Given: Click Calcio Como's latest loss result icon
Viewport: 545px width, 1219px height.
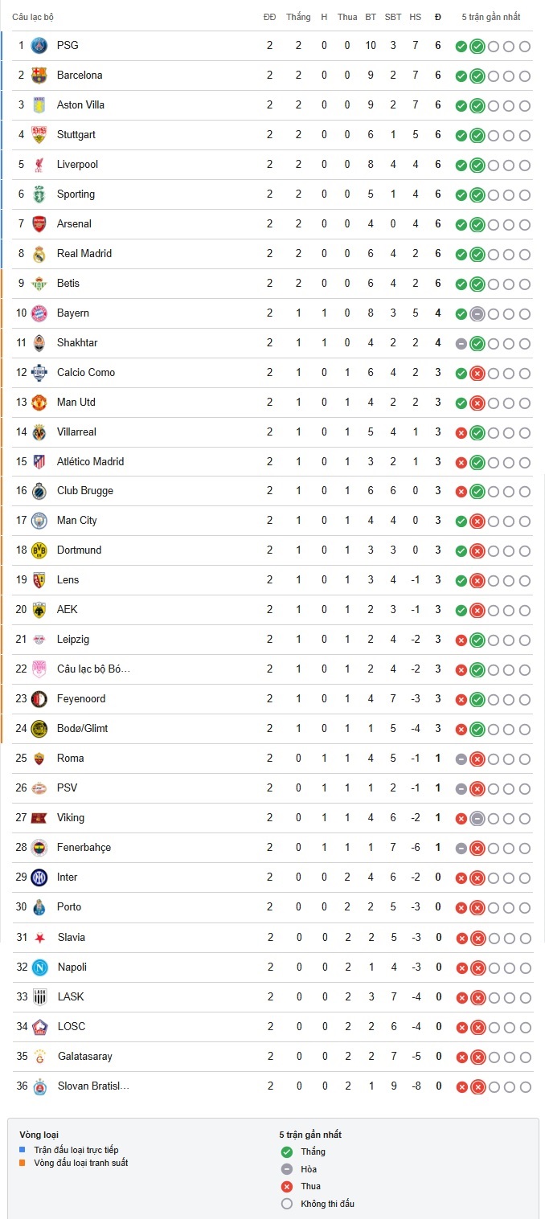Looking at the screenshot, I should pyautogui.click(x=477, y=374).
